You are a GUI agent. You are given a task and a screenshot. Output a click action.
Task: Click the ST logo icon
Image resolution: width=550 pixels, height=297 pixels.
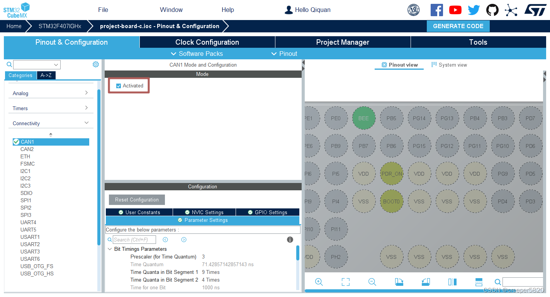coord(535,10)
